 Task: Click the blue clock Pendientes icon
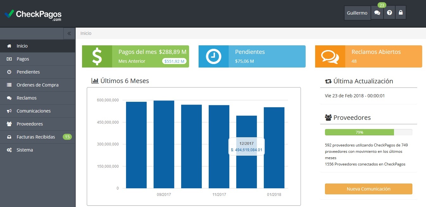[x=213, y=56]
